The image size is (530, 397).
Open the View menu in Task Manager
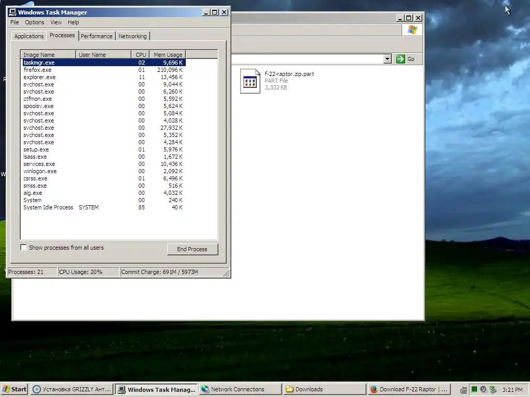click(x=56, y=22)
